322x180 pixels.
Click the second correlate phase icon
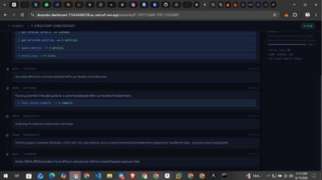7,88
